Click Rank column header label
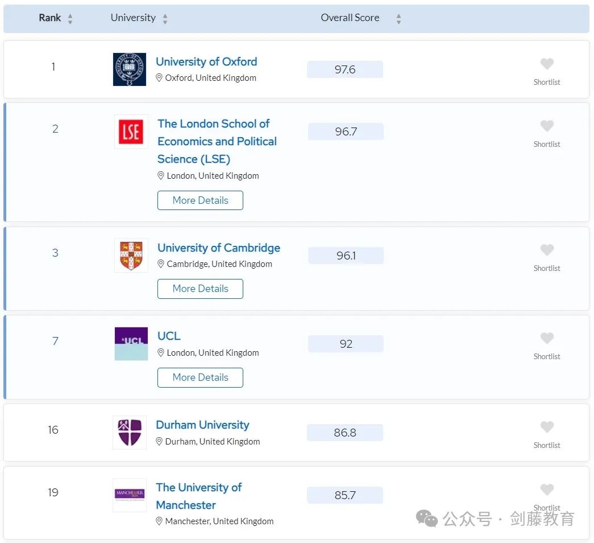Screen dimensions: 594x543 49,18
